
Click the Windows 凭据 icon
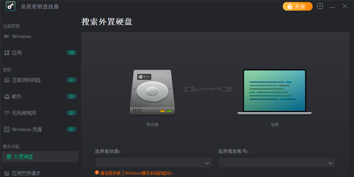[x=7, y=129]
